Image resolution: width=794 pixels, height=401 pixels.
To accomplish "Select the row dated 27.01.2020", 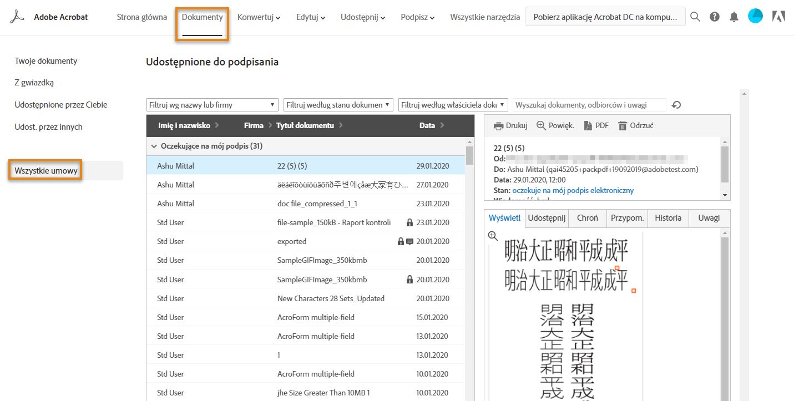I will pyautogui.click(x=306, y=185).
